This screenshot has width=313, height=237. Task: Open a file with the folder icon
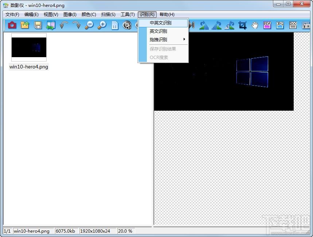pos(25,25)
